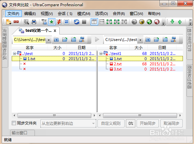Open the 帮助(H) menu
The height and width of the screenshot is (144, 194).
(x=154, y=14)
